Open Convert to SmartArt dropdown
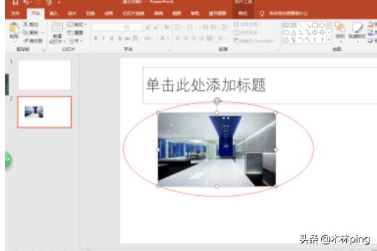377x251 pixels. (255, 41)
